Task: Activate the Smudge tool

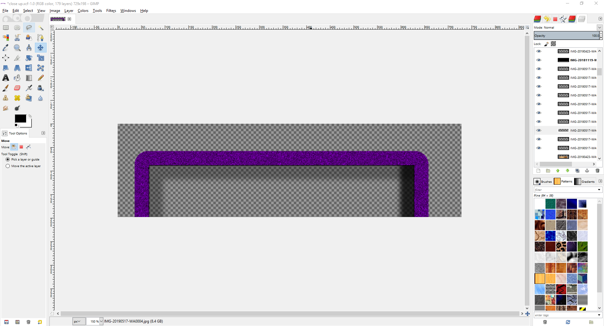Action: 6,108
